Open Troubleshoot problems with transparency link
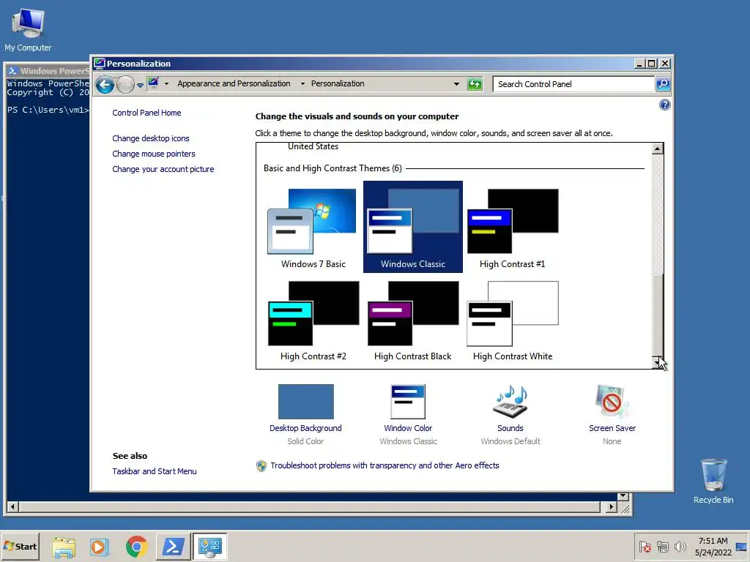Image resolution: width=750 pixels, height=562 pixels. click(x=385, y=465)
